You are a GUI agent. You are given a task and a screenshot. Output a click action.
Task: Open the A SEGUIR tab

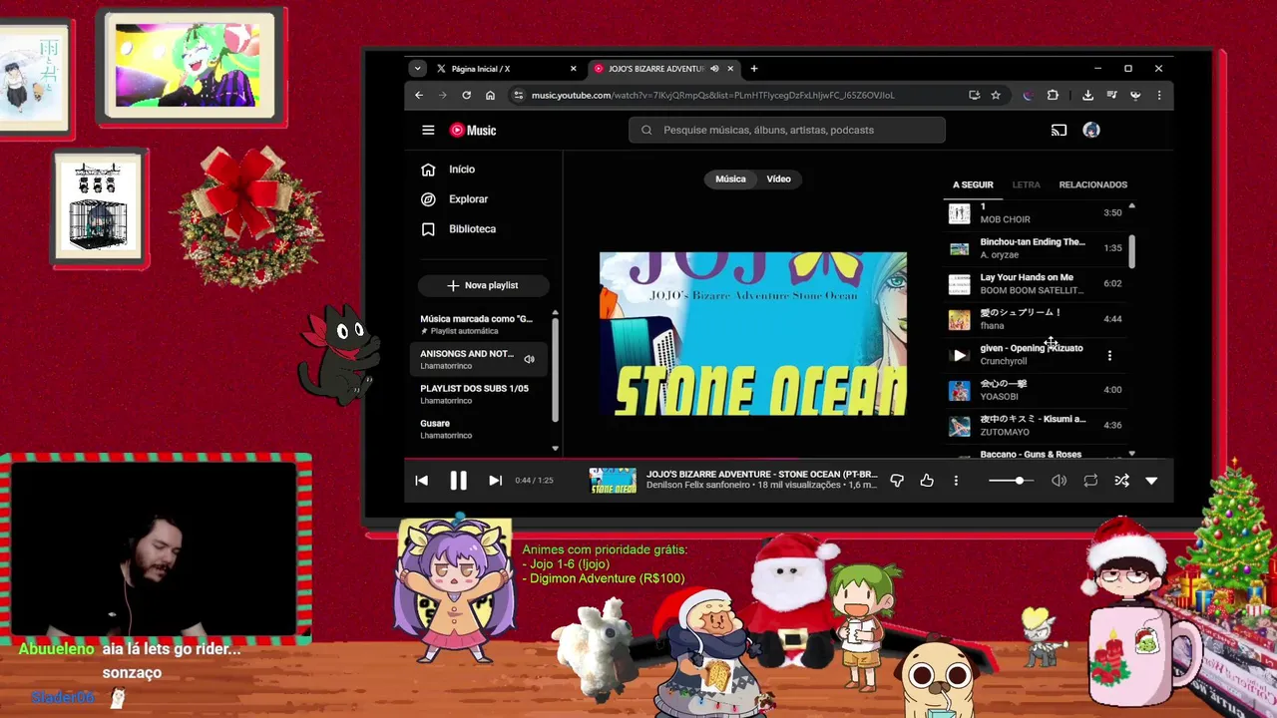coord(973,184)
